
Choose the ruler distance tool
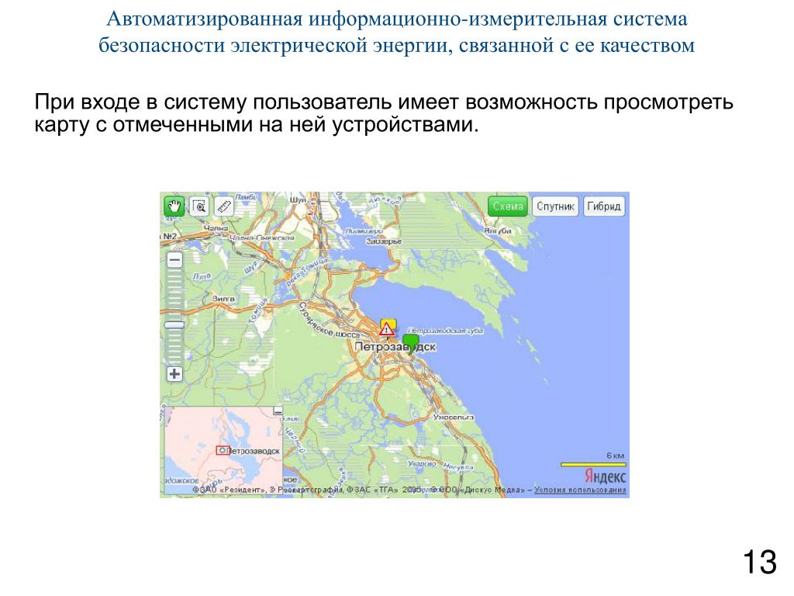(224, 206)
